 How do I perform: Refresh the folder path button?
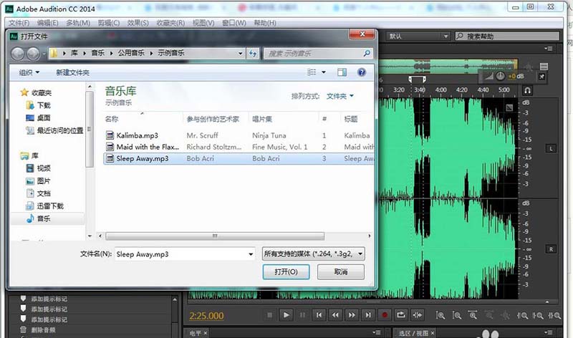253,53
